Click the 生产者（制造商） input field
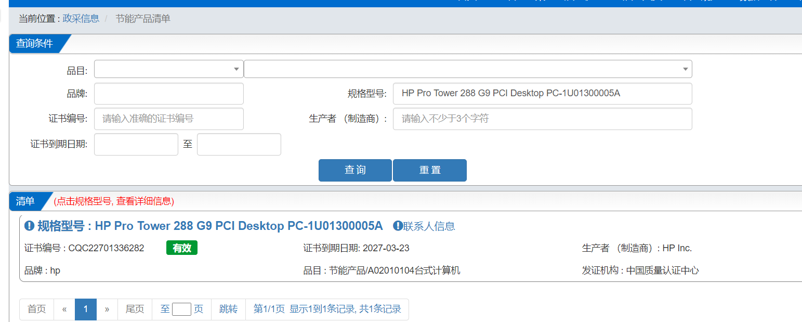 click(543, 119)
